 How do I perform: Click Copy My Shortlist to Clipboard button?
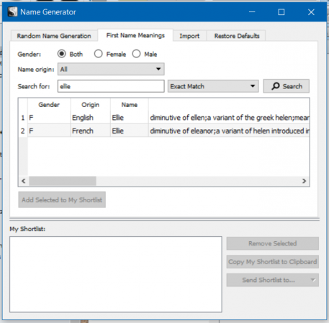[273, 262]
